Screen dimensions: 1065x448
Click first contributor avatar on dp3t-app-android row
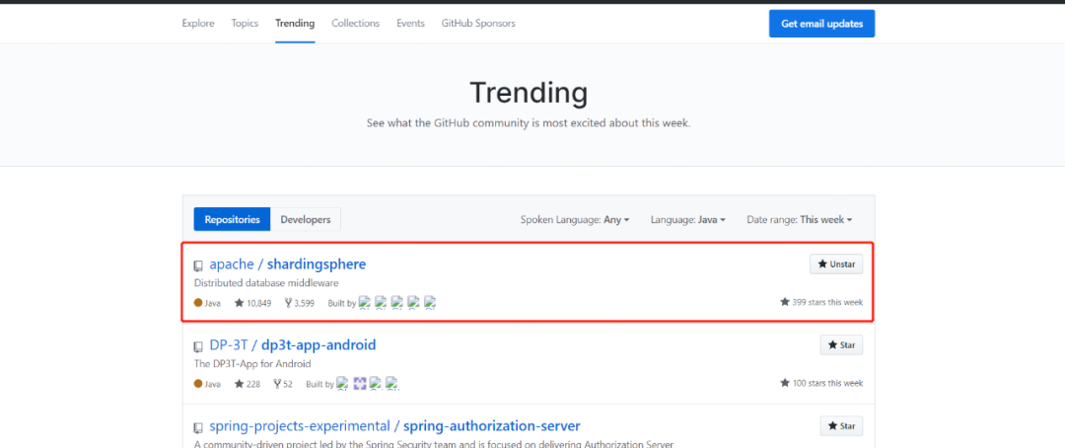point(342,384)
